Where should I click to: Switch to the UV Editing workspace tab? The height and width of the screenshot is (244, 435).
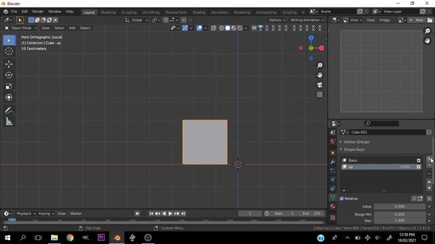(151, 12)
